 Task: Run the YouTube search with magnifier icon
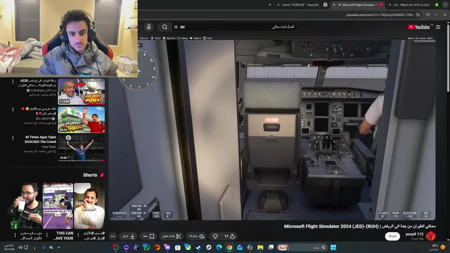[x=165, y=27]
